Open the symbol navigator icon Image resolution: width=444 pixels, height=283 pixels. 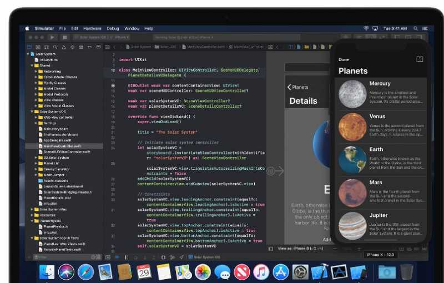pos(47,47)
